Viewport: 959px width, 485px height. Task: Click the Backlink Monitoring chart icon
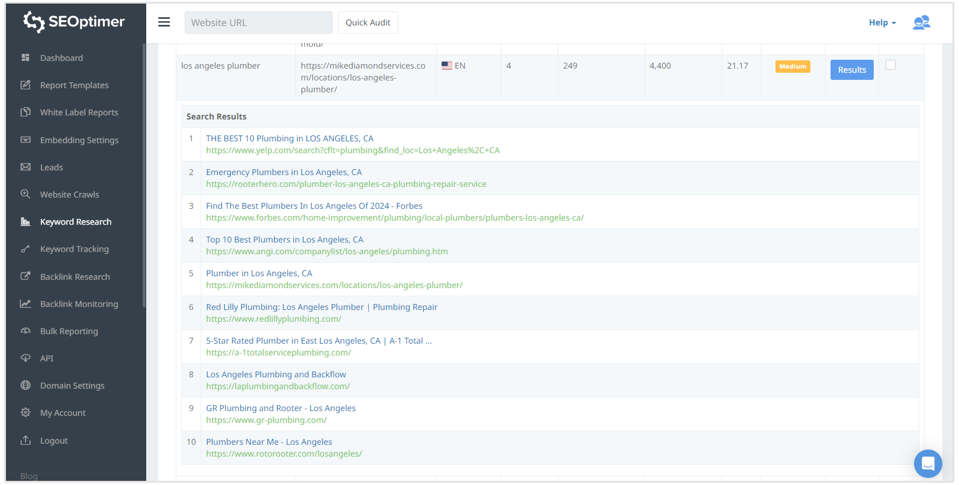(25, 303)
